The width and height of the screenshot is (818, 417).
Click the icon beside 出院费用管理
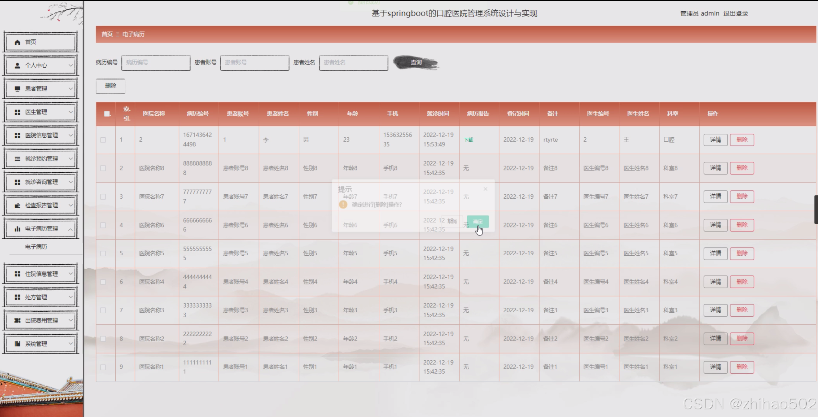coord(17,320)
